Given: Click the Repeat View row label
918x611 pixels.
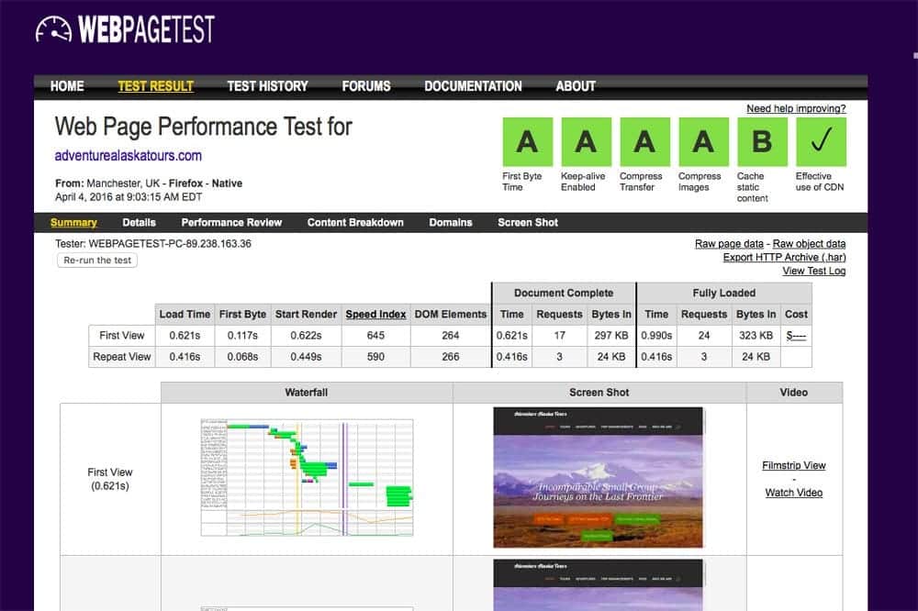Looking at the screenshot, I should (122, 357).
